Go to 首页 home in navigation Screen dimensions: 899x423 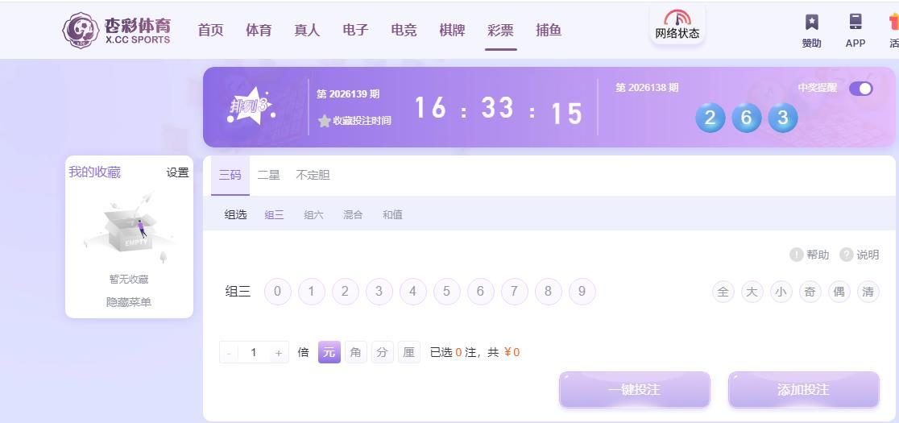[210, 31]
